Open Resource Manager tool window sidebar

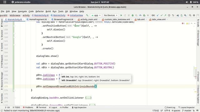(x=2, y=81)
